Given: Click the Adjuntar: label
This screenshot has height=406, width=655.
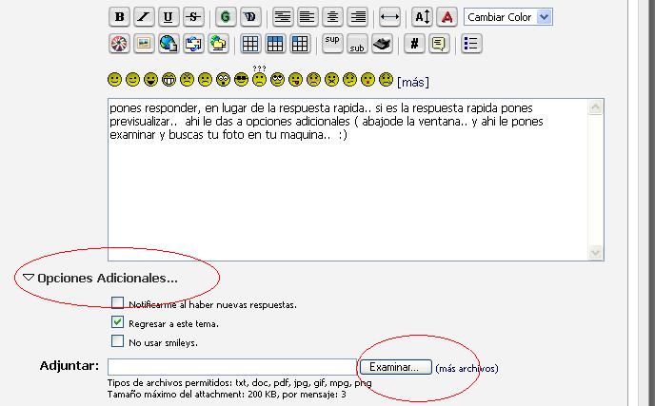Looking at the screenshot, I should 69,365.
